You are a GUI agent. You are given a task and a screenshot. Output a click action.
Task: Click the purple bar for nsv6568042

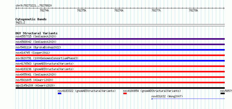click(120, 44)
